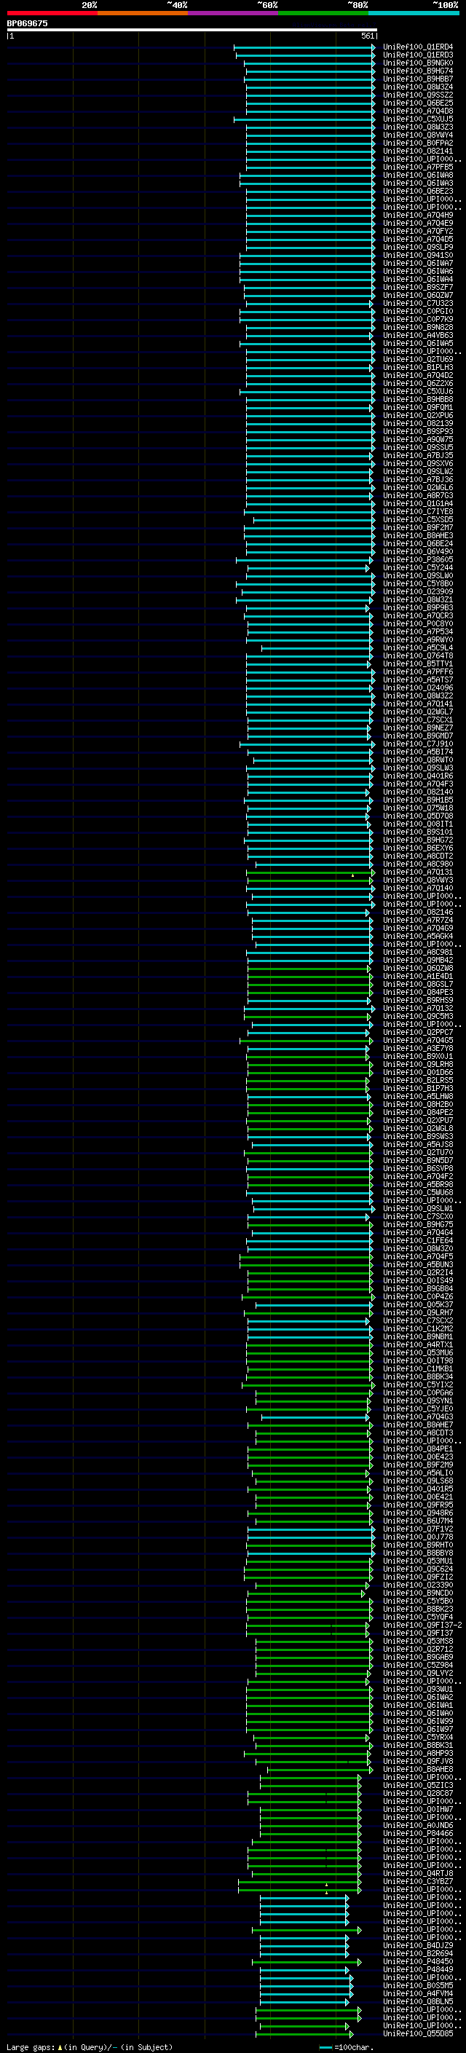Select the UniRef100_Q9MB42 label

point(418,961)
